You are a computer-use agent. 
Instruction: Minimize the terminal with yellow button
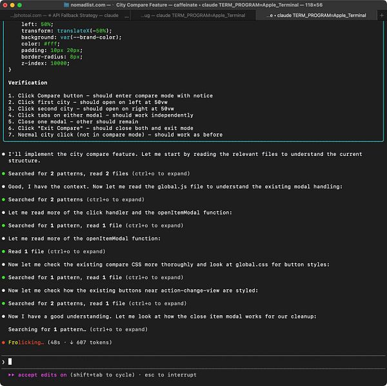click(12, 5)
